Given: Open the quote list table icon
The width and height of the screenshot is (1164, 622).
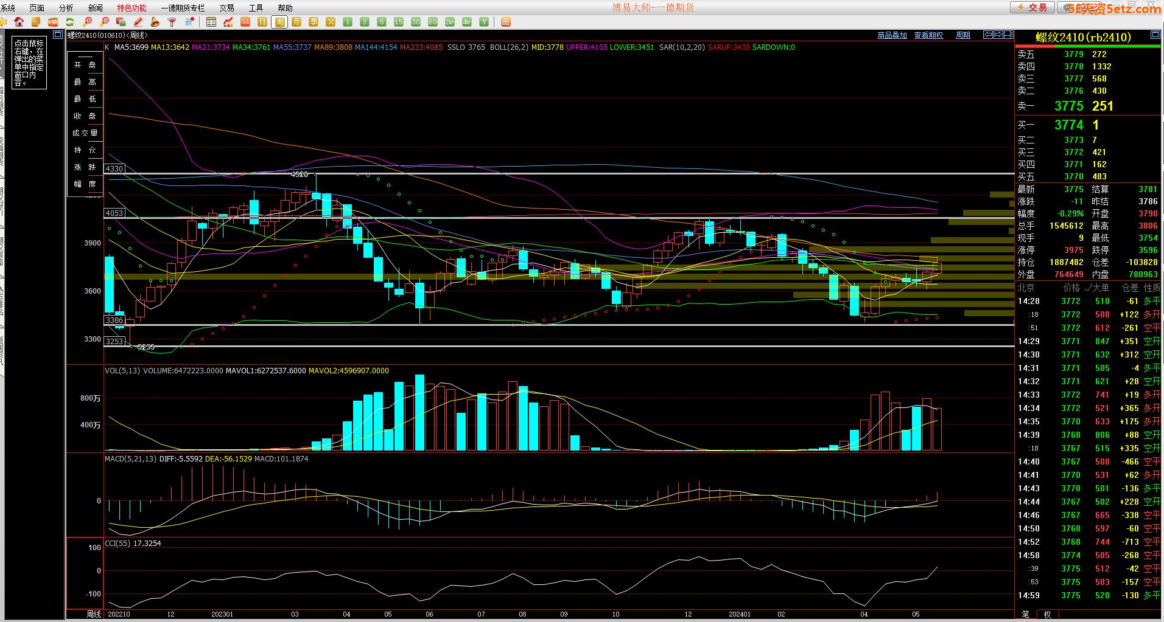Looking at the screenshot, I should point(211,22).
